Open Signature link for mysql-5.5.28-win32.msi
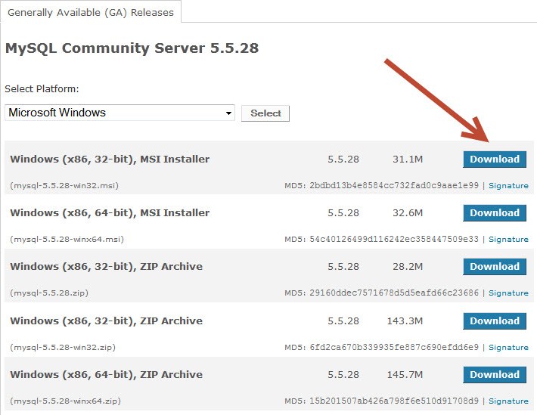 508,186
